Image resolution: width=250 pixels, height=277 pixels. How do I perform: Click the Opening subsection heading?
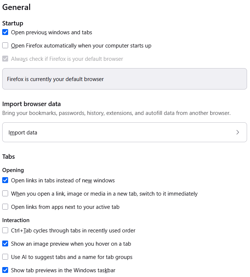(x=13, y=170)
